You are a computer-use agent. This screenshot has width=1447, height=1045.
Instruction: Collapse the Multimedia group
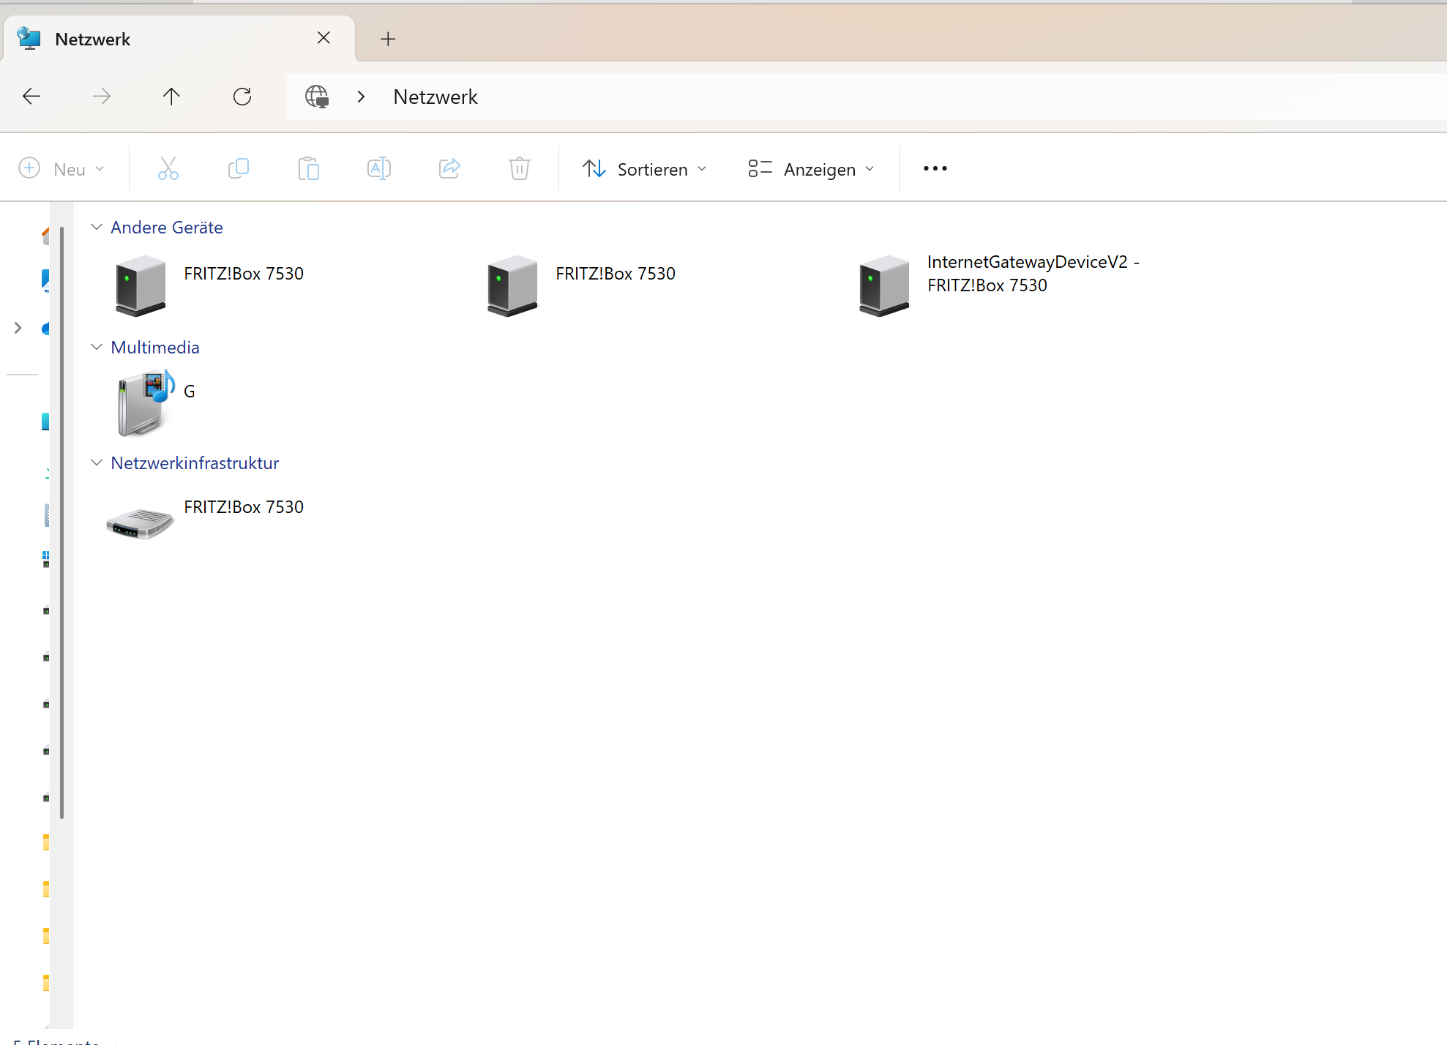pyautogui.click(x=97, y=348)
